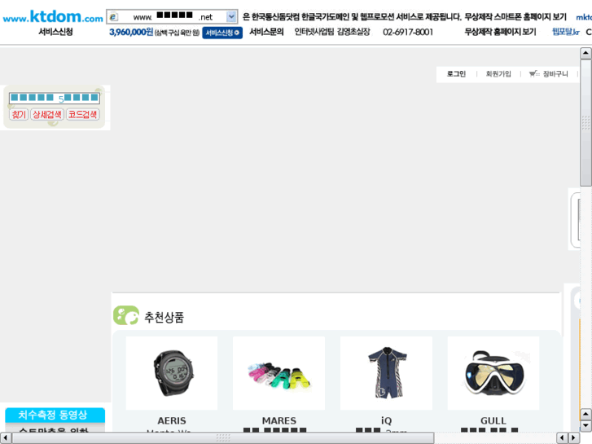
Task: Click the www.ktdom.com logo
Action: 53,16
